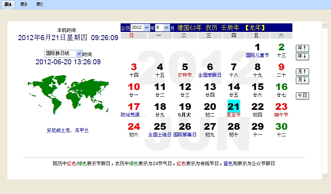Select the red date 10

(134, 87)
